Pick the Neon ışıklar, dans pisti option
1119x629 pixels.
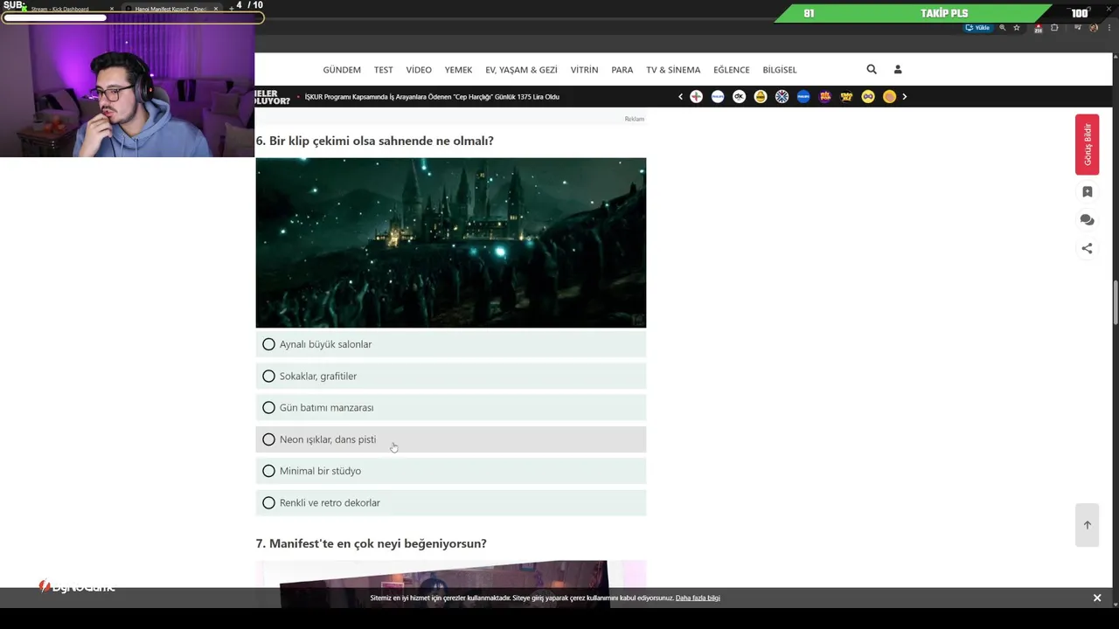click(450, 439)
